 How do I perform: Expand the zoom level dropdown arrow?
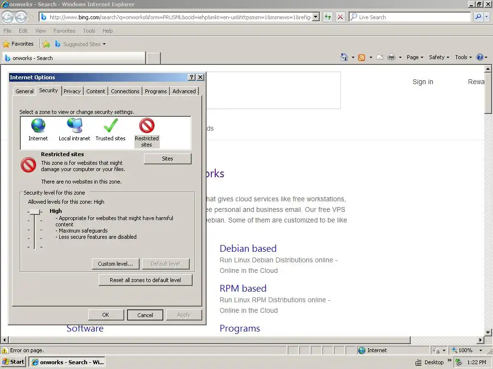pyautogui.click(x=480, y=350)
